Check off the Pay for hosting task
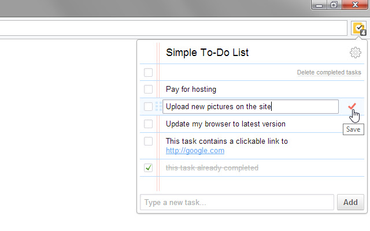 149,90
